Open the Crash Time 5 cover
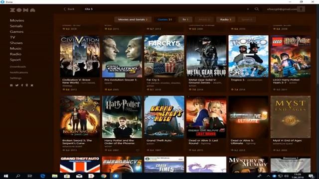The height and width of the screenshot is (179, 319). [164, 165]
